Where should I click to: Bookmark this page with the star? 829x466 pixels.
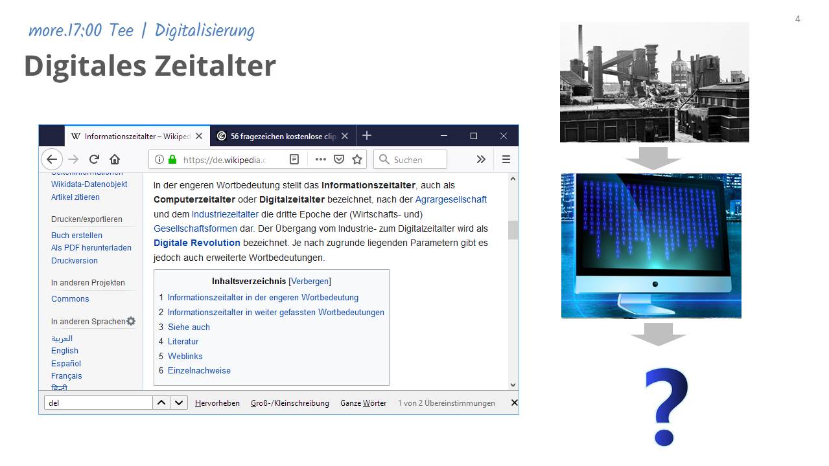(x=357, y=159)
